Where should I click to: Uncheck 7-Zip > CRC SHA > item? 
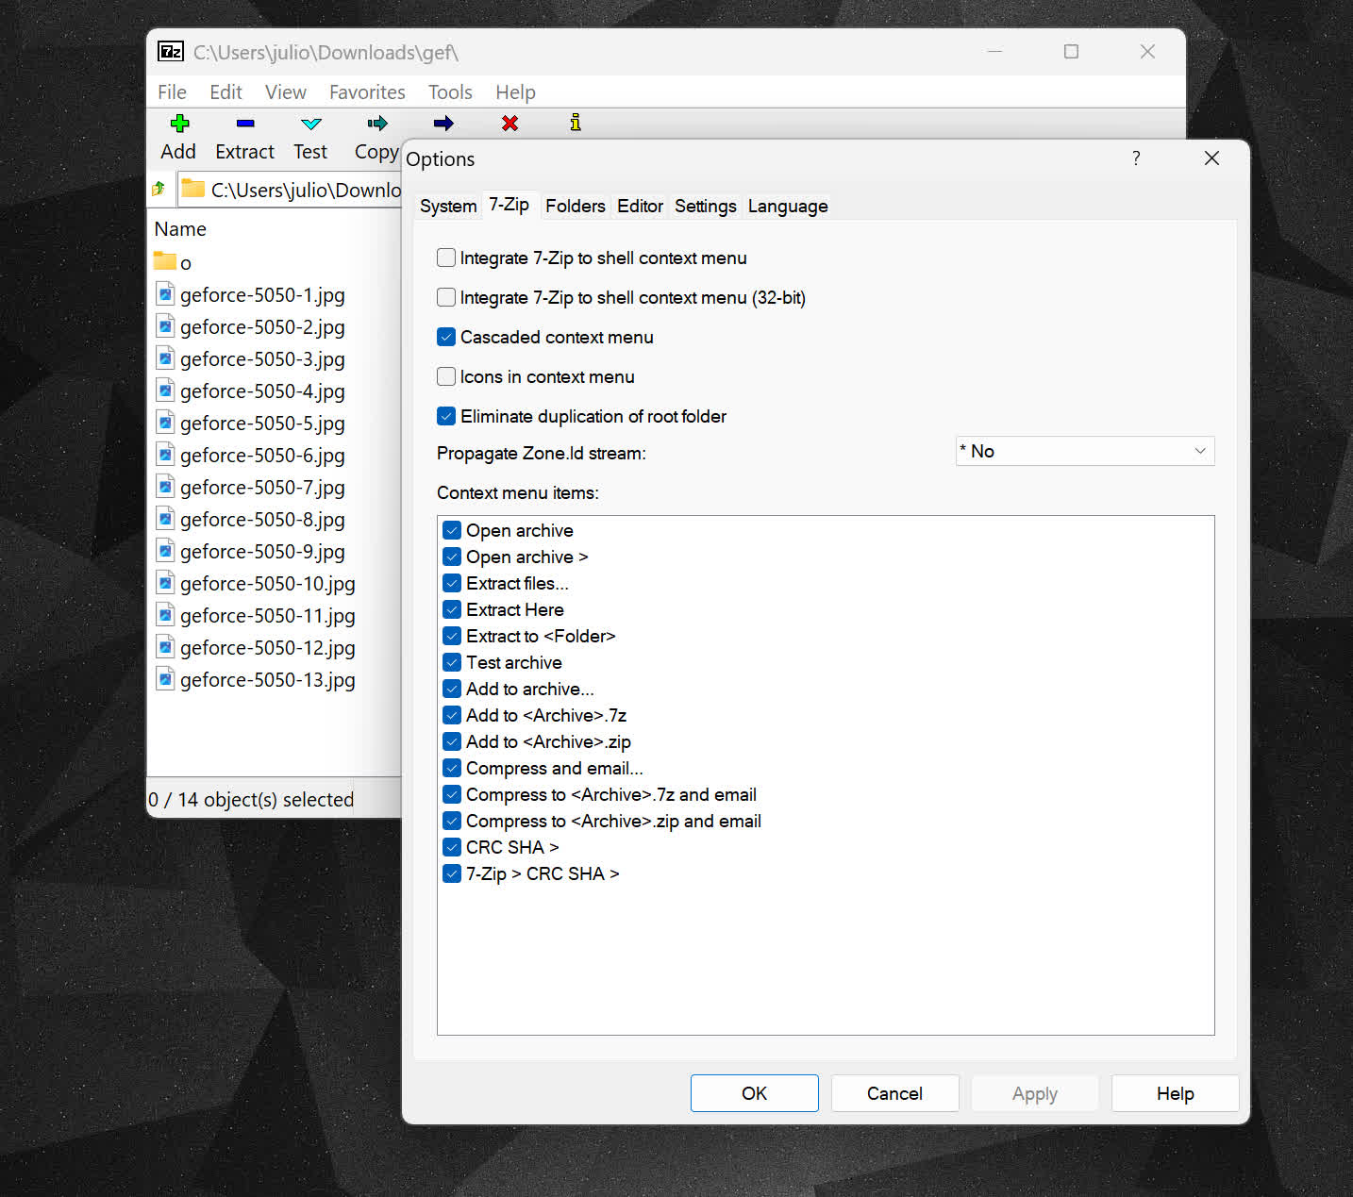(452, 873)
